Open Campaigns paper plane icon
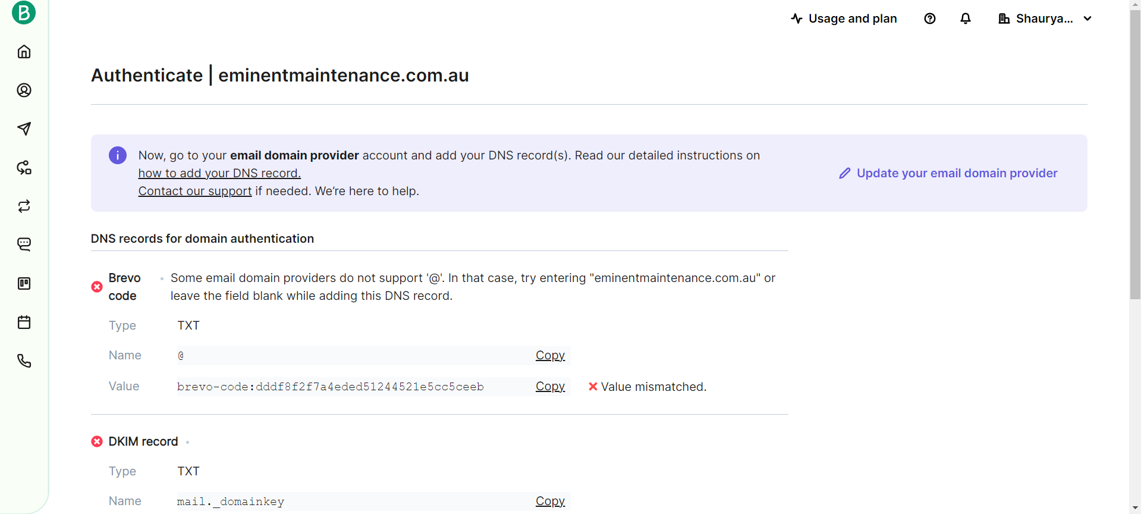The height and width of the screenshot is (514, 1141). click(24, 128)
